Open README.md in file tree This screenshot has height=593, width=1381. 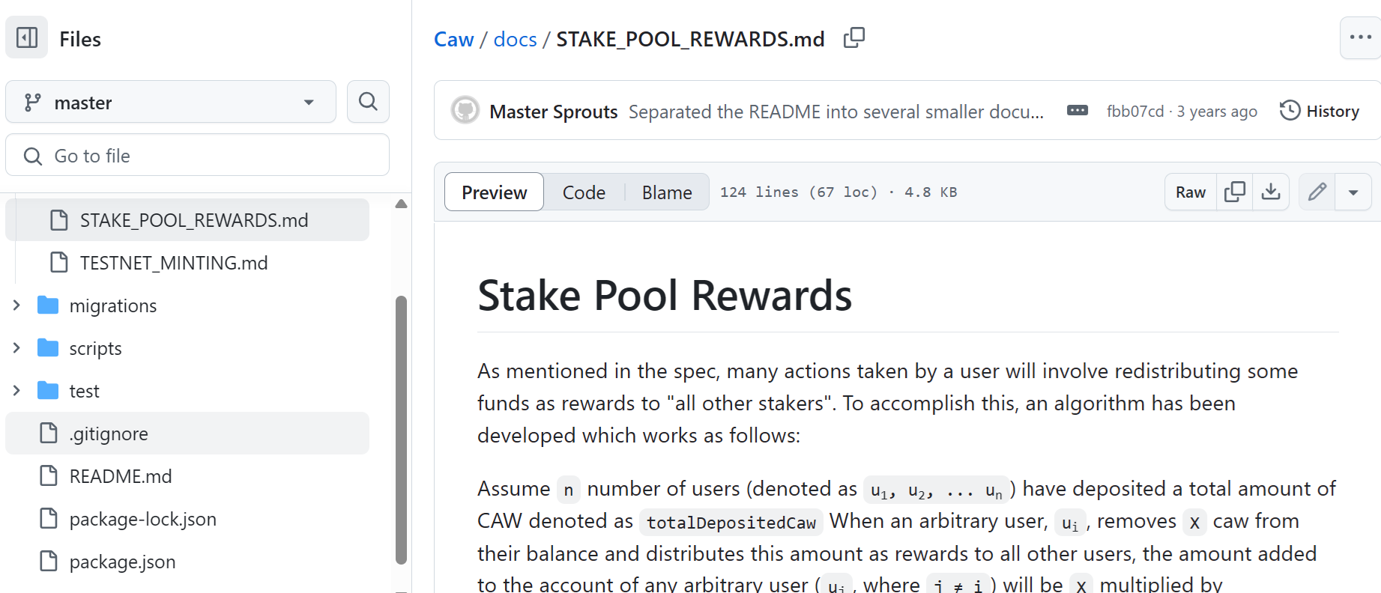click(121, 476)
